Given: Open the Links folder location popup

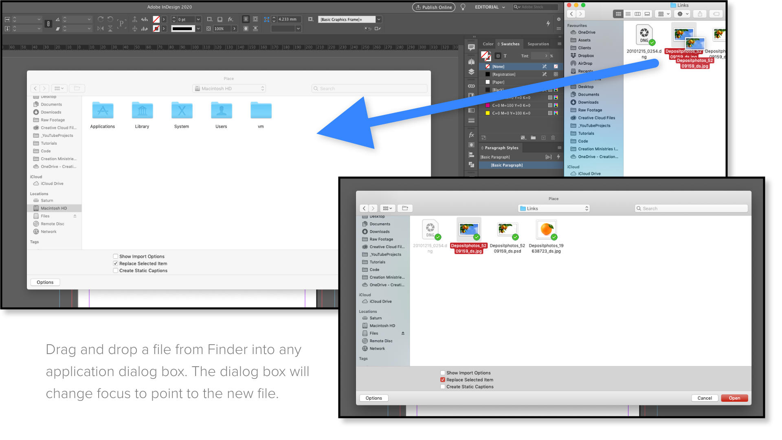Looking at the screenshot, I should point(554,209).
